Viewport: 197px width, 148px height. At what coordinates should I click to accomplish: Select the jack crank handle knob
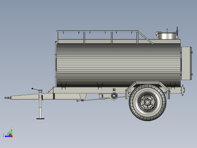(32, 88)
